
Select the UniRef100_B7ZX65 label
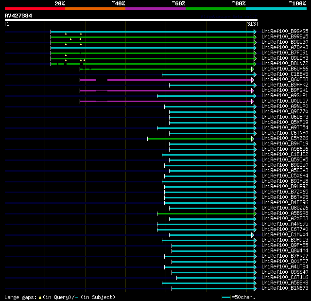[285, 192]
